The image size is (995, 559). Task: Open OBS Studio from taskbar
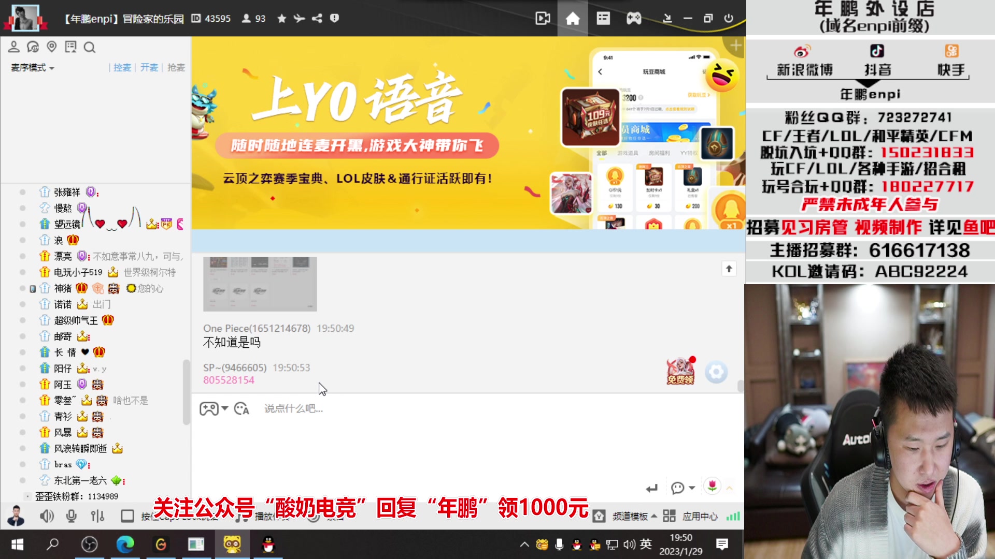[89, 545]
